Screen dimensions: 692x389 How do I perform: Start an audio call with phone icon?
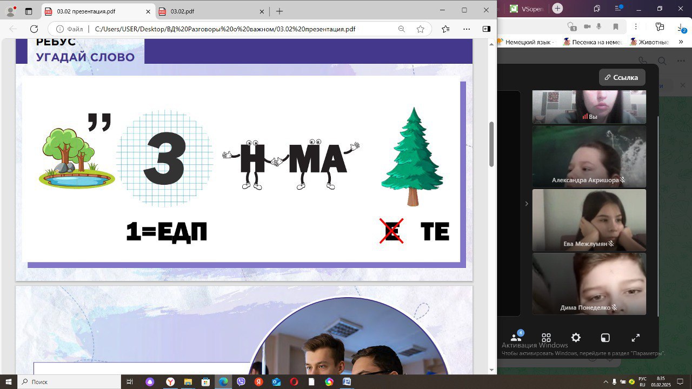(642, 61)
